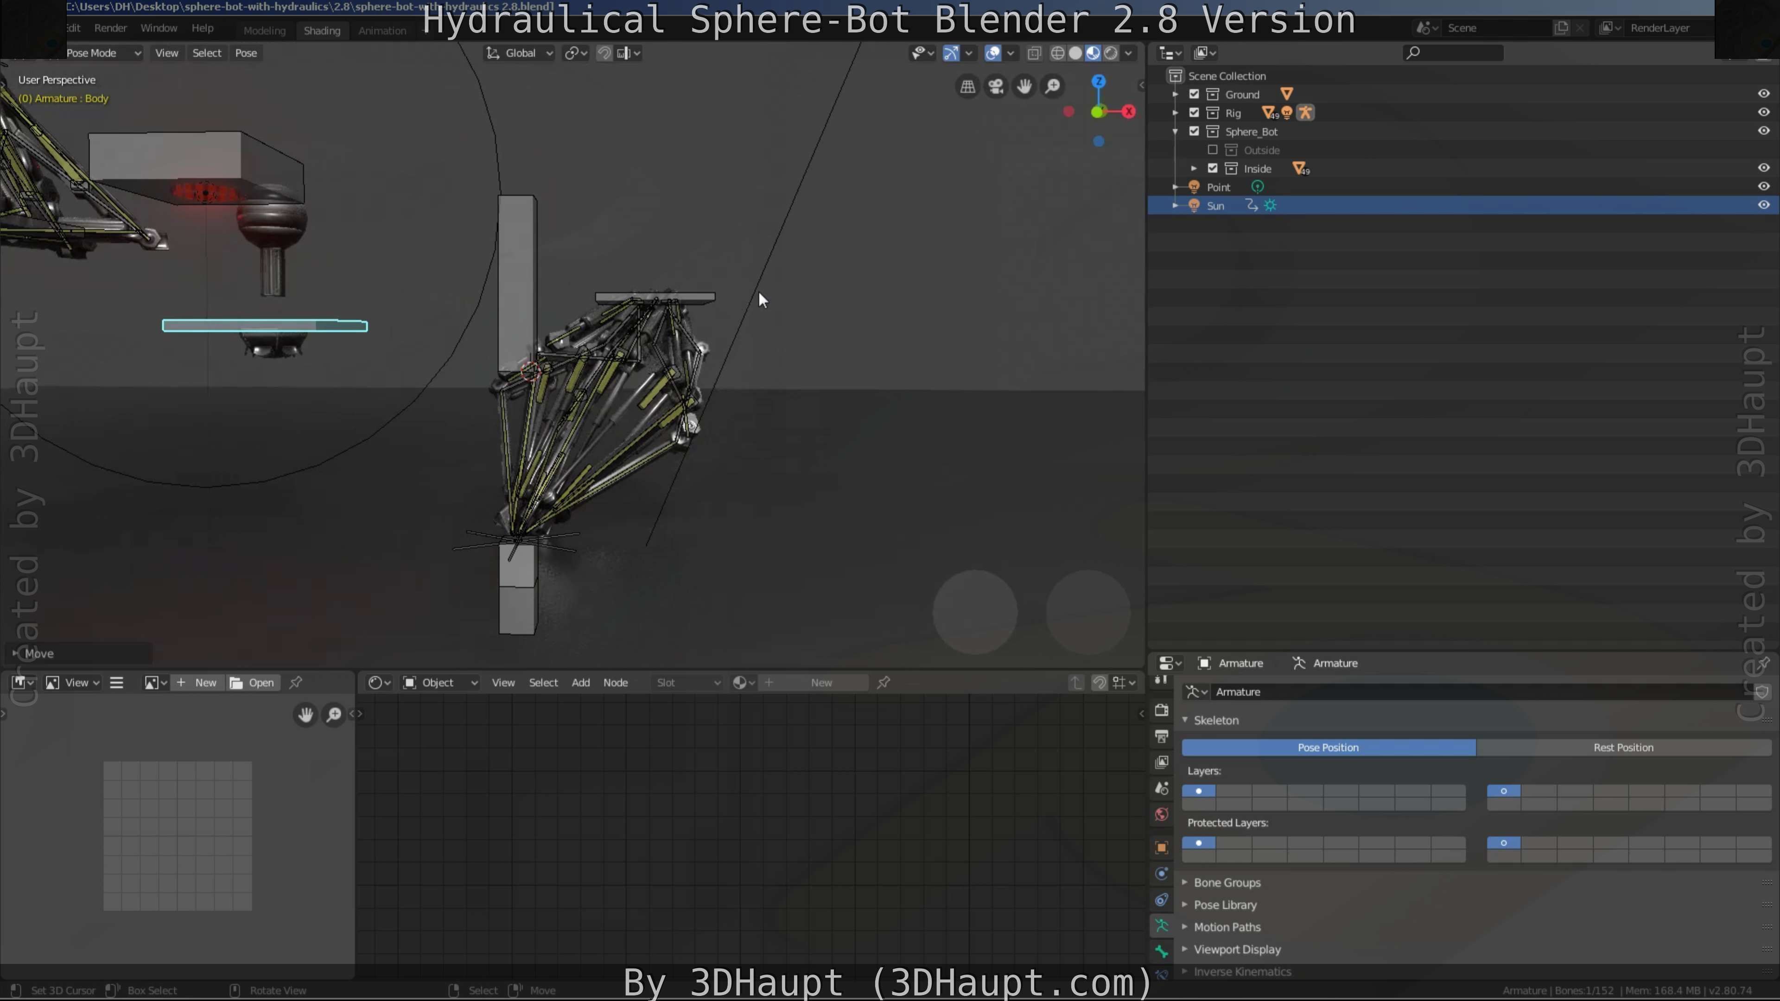1780x1001 pixels.
Task: Open the Armature data properties tab icon
Action: point(1162,926)
